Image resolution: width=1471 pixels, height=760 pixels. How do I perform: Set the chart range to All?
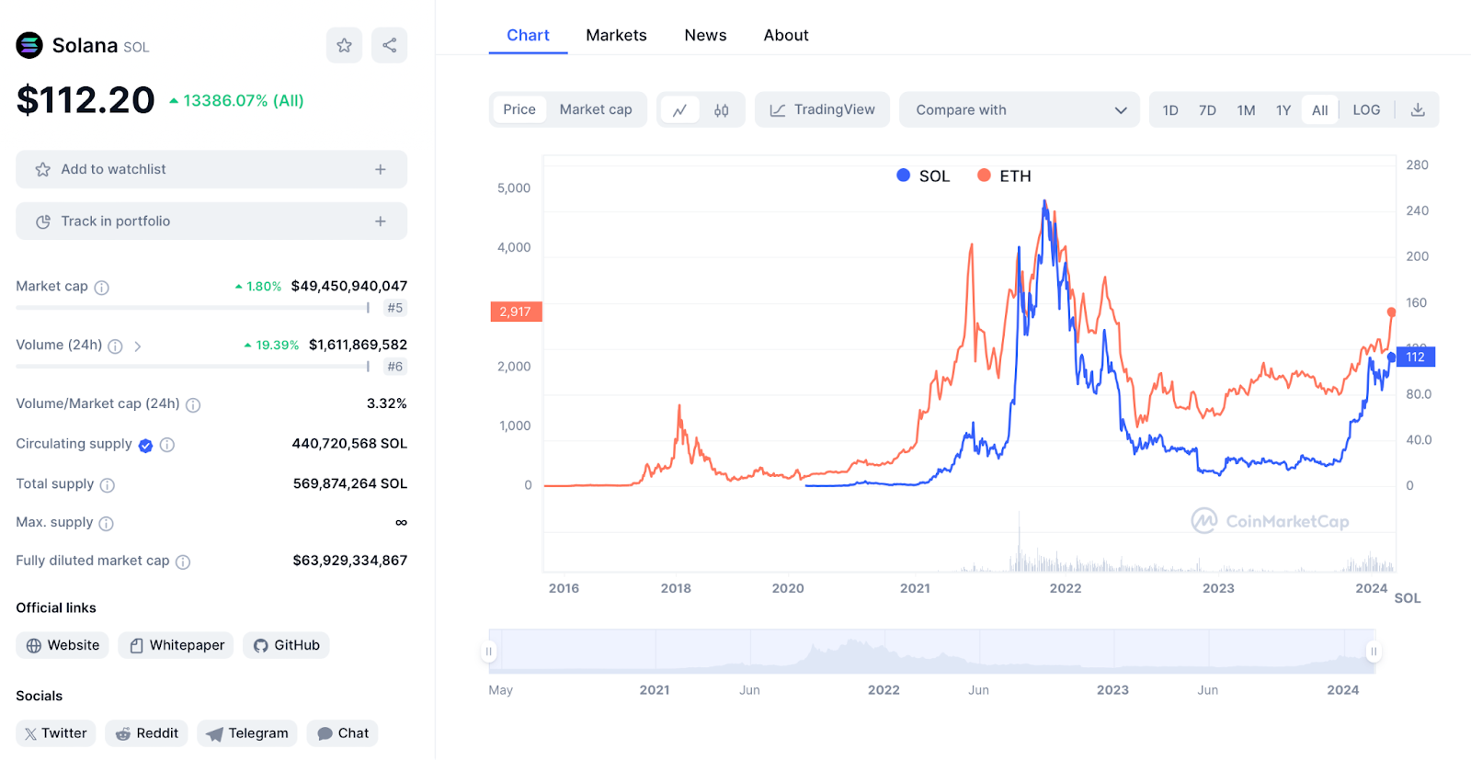click(x=1320, y=110)
